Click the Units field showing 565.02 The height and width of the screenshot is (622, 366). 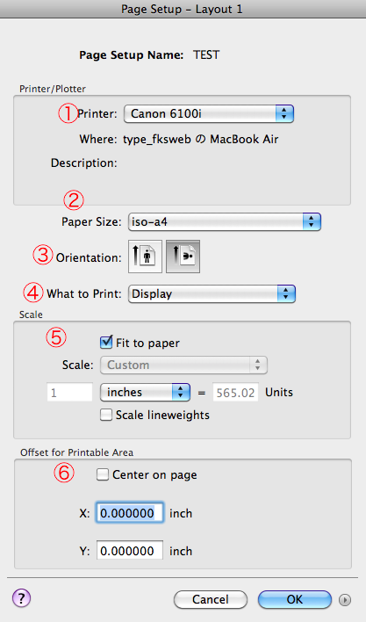[236, 393]
